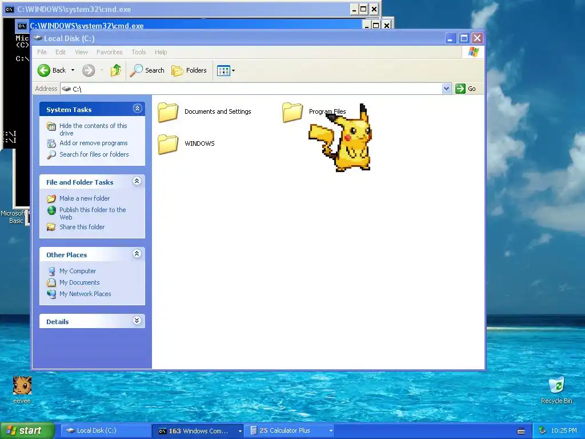Click the Make a new folder icon
585x439 pixels.
click(51, 198)
